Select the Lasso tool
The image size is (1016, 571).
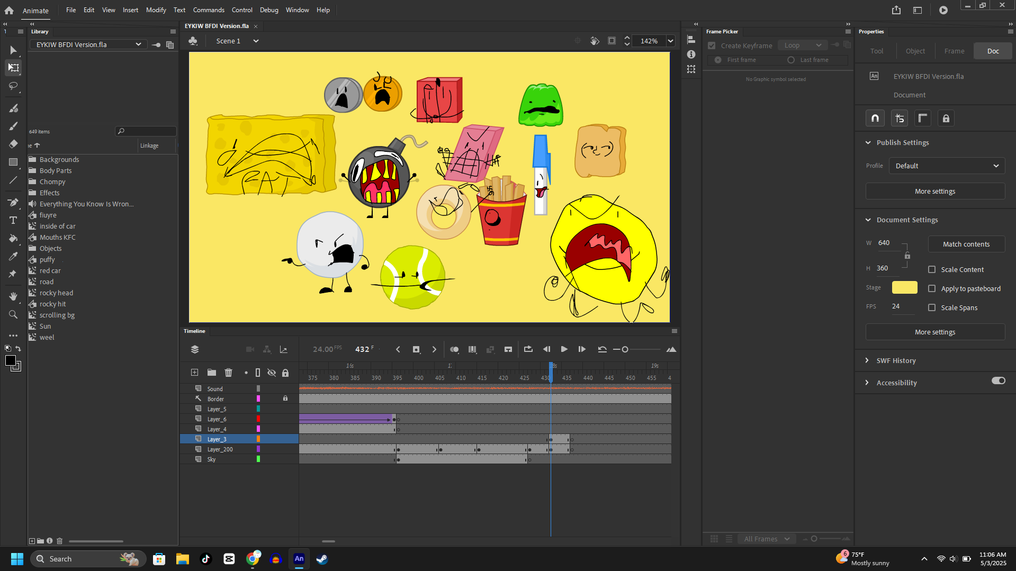13,86
